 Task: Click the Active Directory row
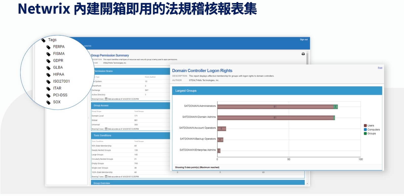pos(131,95)
